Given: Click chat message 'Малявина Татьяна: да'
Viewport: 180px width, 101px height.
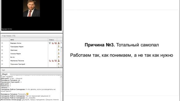Looking at the screenshot, I should point(10,80).
